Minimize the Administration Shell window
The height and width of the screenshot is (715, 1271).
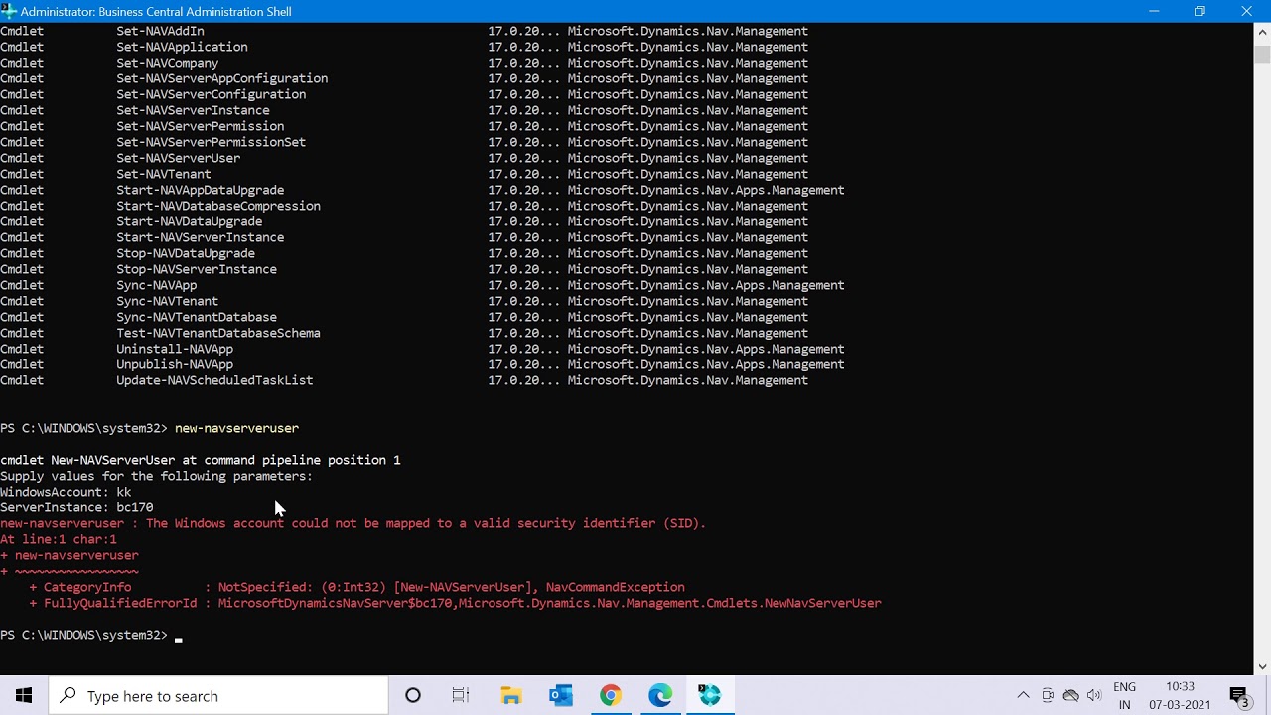[1154, 11]
